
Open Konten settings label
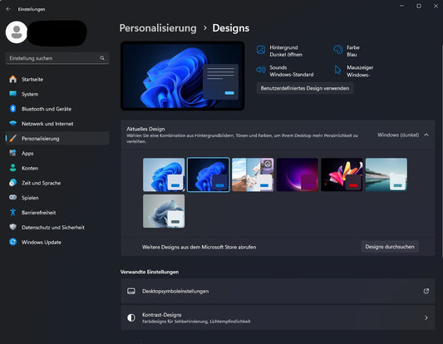click(30, 168)
